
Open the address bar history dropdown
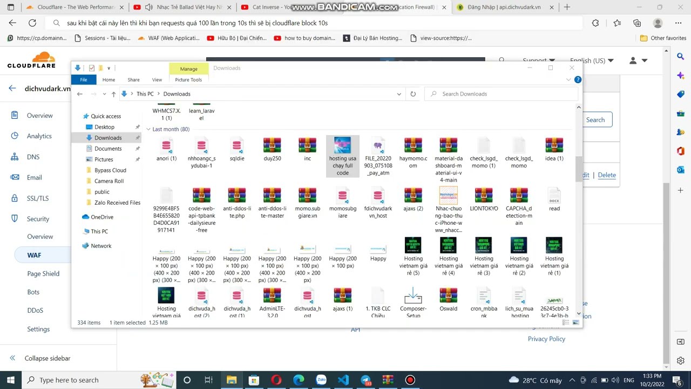click(399, 94)
